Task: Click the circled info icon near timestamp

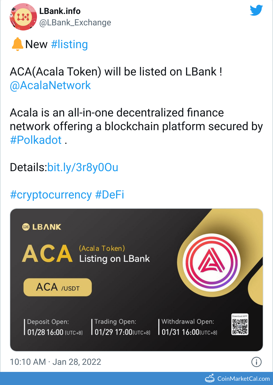Action: 256,362
